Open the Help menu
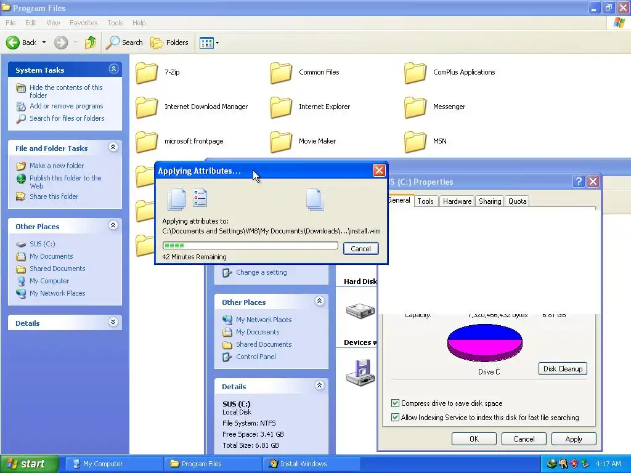631x473 pixels. pyautogui.click(x=139, y=23)
